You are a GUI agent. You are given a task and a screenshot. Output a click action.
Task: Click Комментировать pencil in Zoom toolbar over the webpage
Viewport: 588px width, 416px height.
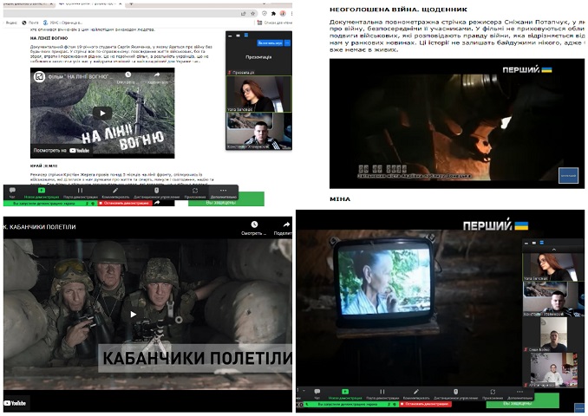click(x=115, y=192)
